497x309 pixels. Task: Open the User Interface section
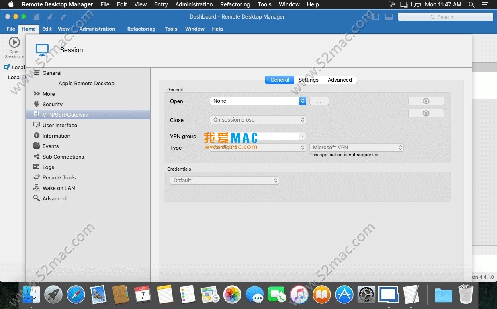[x=59, y=125]
